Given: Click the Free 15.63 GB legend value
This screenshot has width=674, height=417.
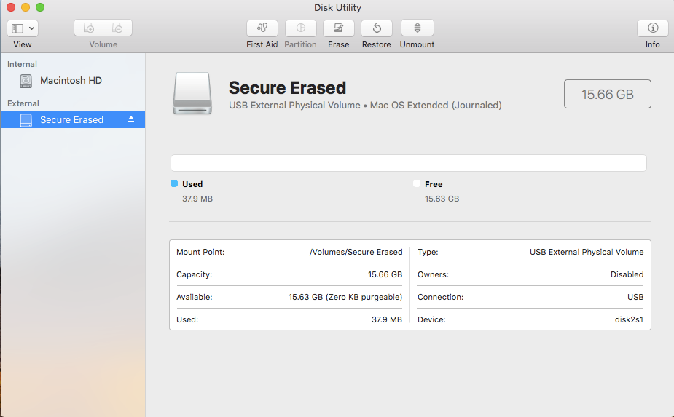Looking at the screenshot, I should point(442,199).
